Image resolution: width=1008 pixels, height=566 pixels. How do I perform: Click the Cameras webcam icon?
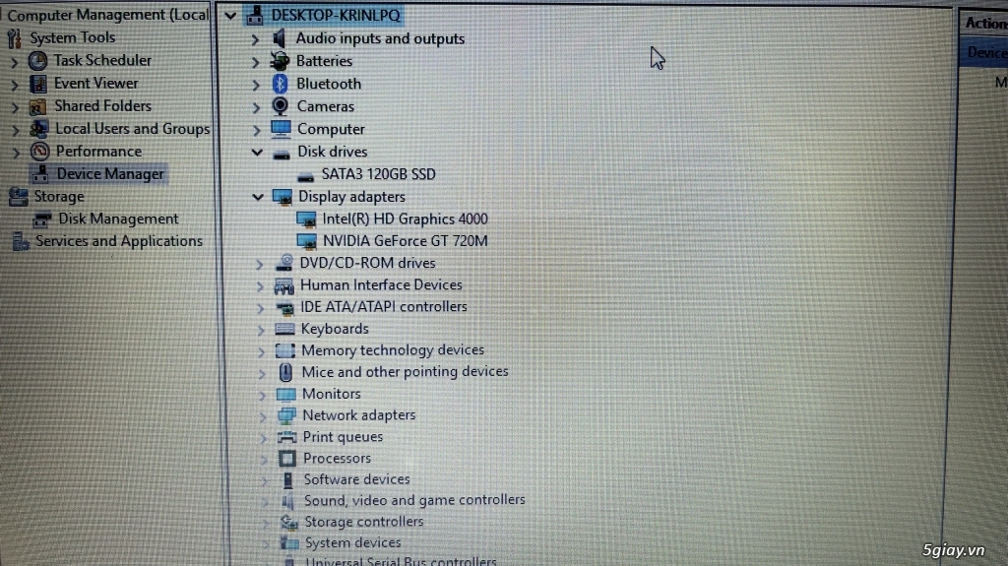[x=280, y=106]
